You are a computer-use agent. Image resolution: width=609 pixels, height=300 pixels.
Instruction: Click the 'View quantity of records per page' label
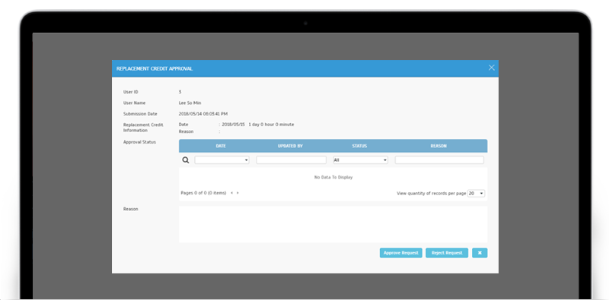(431, 194)
